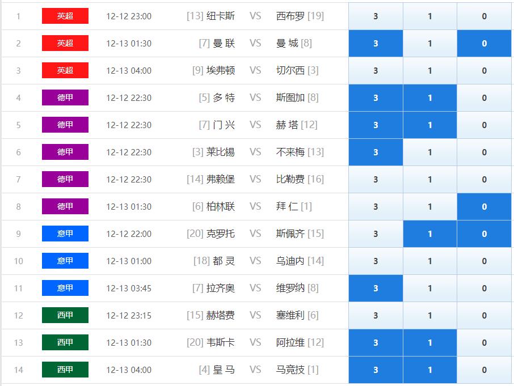Open home team 莱比锡 link

coord(221,152)
